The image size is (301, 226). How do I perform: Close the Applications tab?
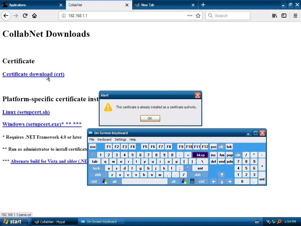click(x=61, y=5)
